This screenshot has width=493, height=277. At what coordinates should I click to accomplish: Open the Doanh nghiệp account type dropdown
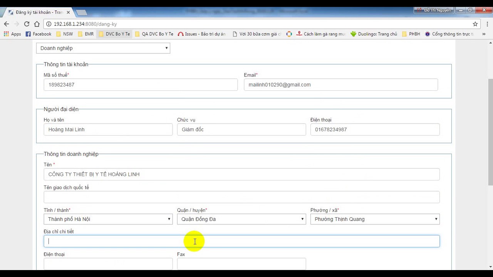pyautogui.click(x=103, y=48)
